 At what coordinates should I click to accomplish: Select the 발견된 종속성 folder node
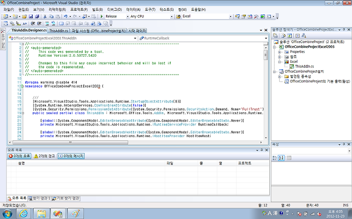[x=300, y=77]
